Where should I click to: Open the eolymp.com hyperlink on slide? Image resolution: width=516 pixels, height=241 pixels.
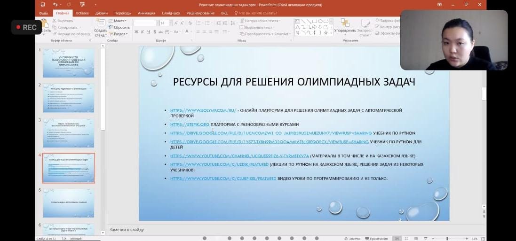pyautogui.click(x=203, y=110)
